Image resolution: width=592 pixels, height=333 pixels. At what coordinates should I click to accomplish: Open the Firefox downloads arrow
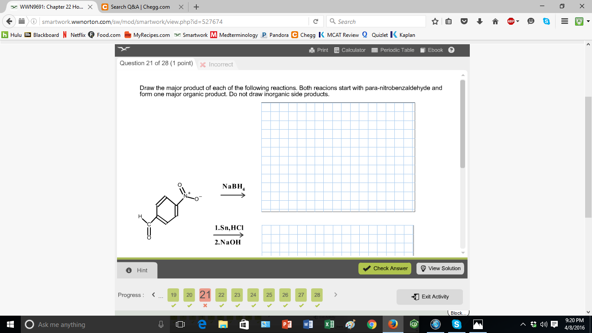coord(480,21)
